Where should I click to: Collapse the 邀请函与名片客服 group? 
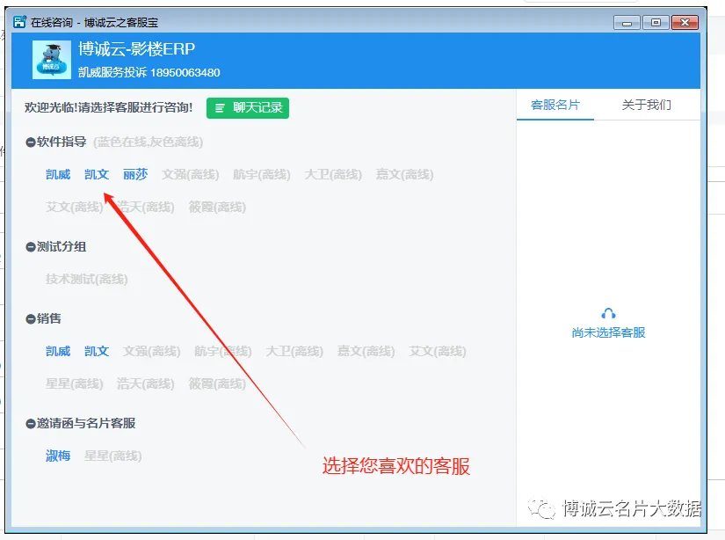[31, 424]
